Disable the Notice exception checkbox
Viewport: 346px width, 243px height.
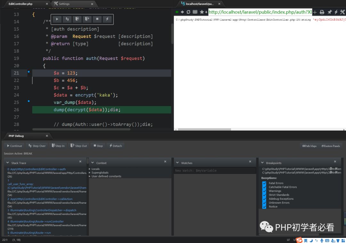point(264,206)
